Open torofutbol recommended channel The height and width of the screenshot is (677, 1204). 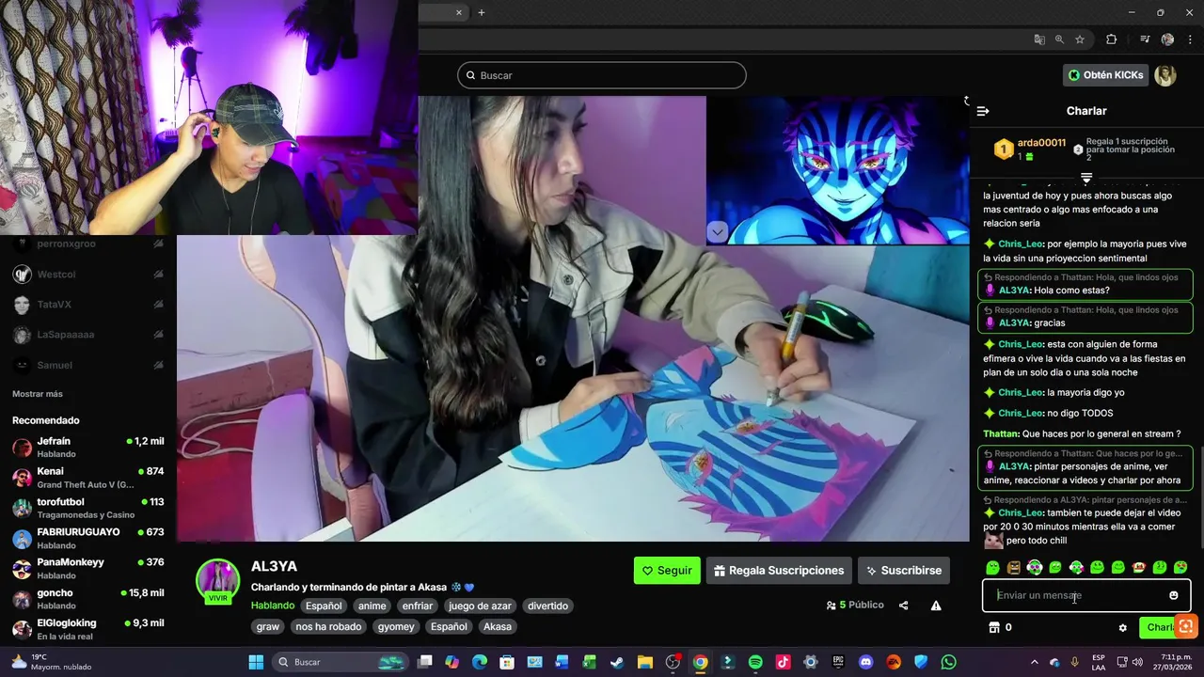[88, 508]
